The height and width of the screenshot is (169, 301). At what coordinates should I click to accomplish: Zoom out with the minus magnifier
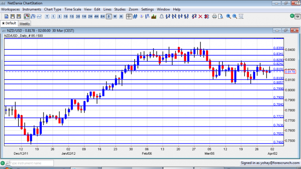click(x=235, y=17)
